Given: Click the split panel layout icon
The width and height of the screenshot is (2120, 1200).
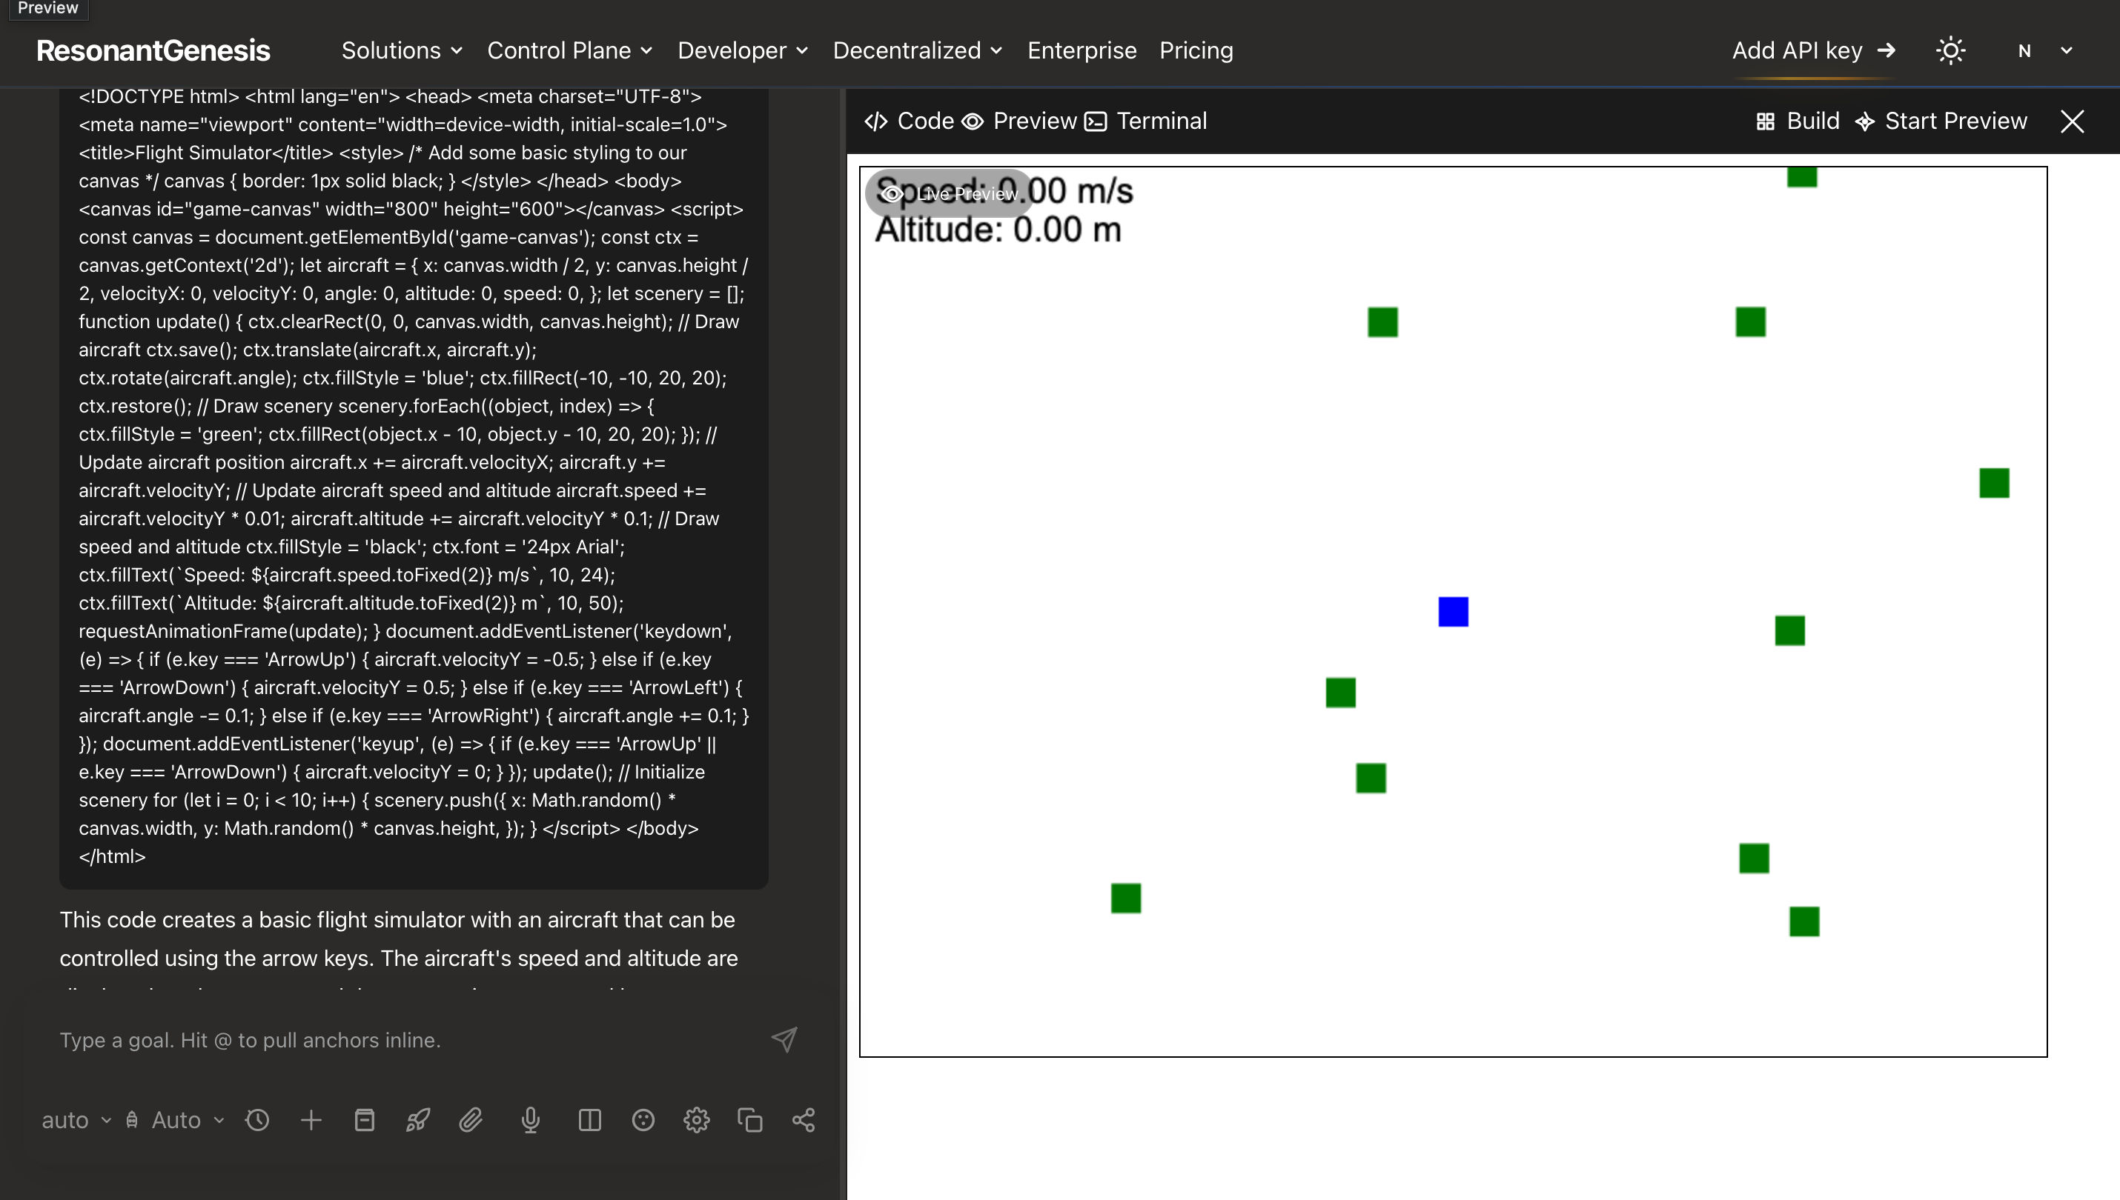Looking at the screenshot, I should 588,1119.
